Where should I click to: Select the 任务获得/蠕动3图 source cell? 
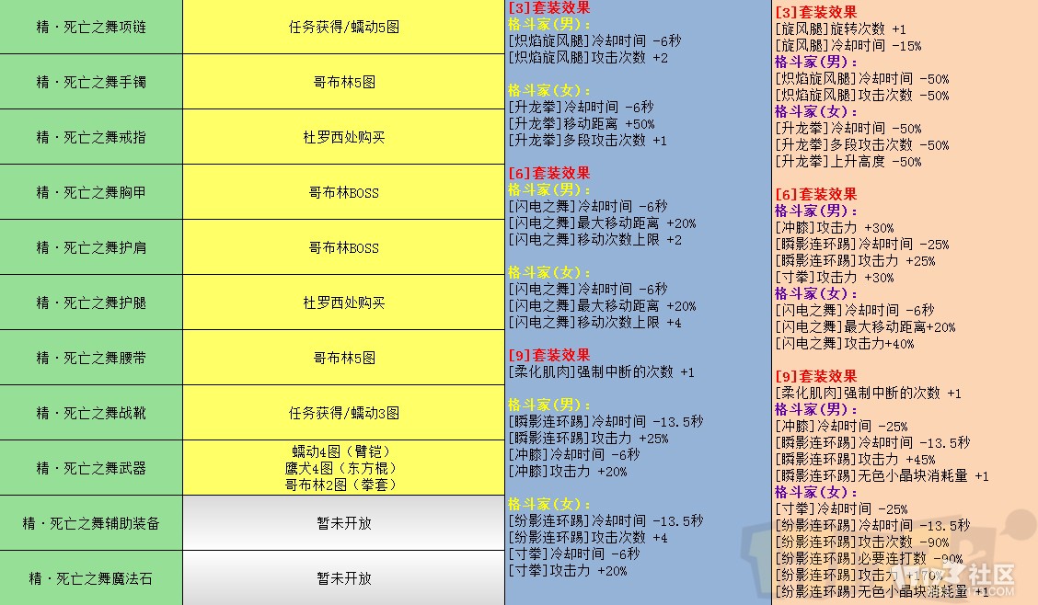[x=343, y=413]
